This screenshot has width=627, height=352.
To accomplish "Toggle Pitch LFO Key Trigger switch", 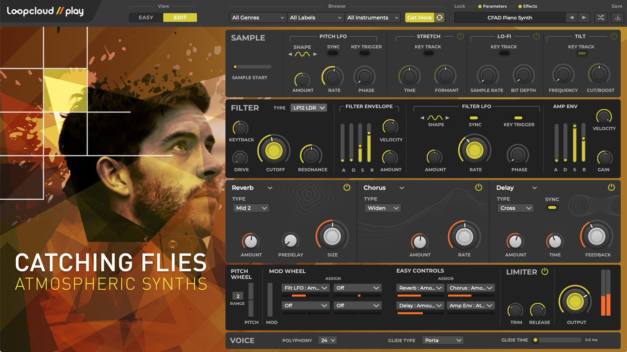I will [x=365, y=54].
